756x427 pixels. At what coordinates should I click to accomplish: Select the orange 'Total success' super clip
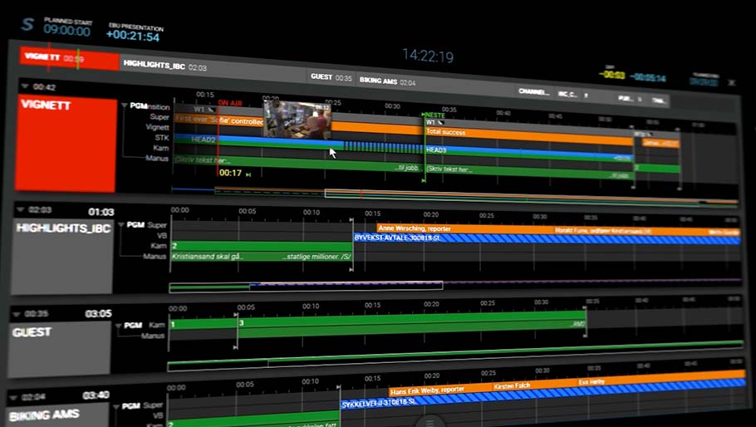click(x=529, y=135)
